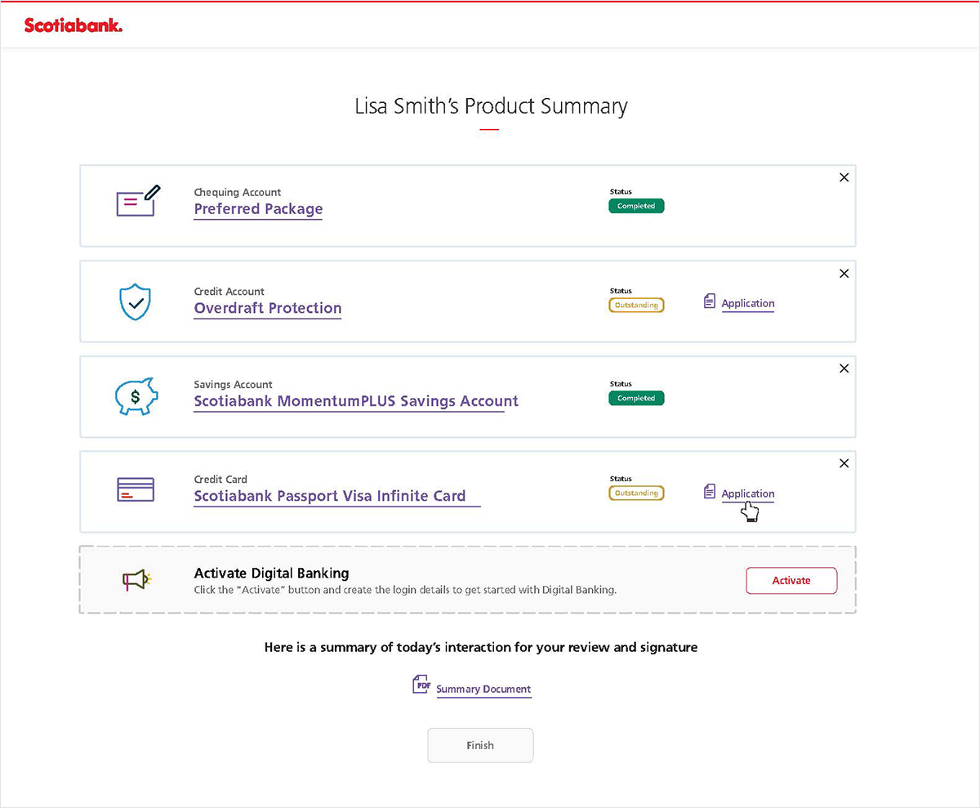The width and height of the screenshot is (980, 808).
Task: Click the Finish button
Action: [480, 745]
